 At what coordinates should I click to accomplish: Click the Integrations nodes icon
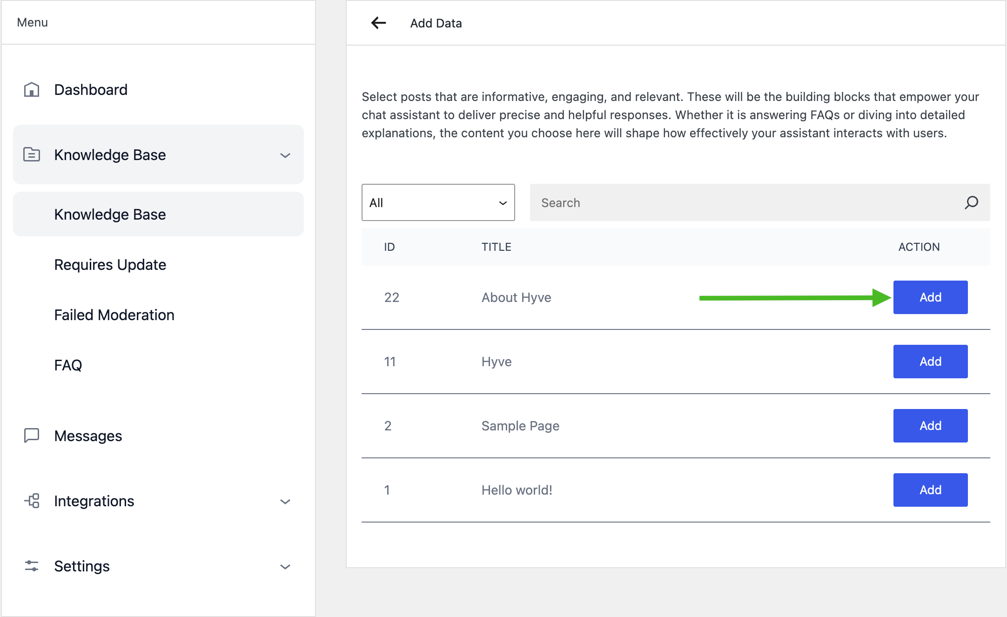32,501
